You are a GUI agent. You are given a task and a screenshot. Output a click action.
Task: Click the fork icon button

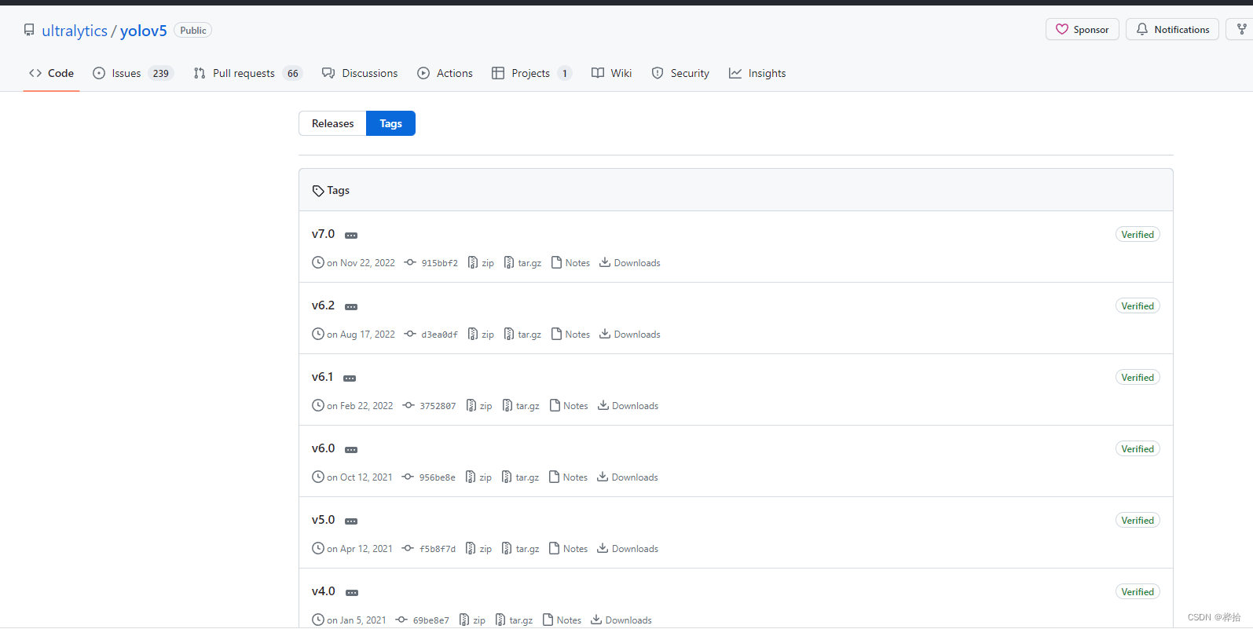[1241, 29]
